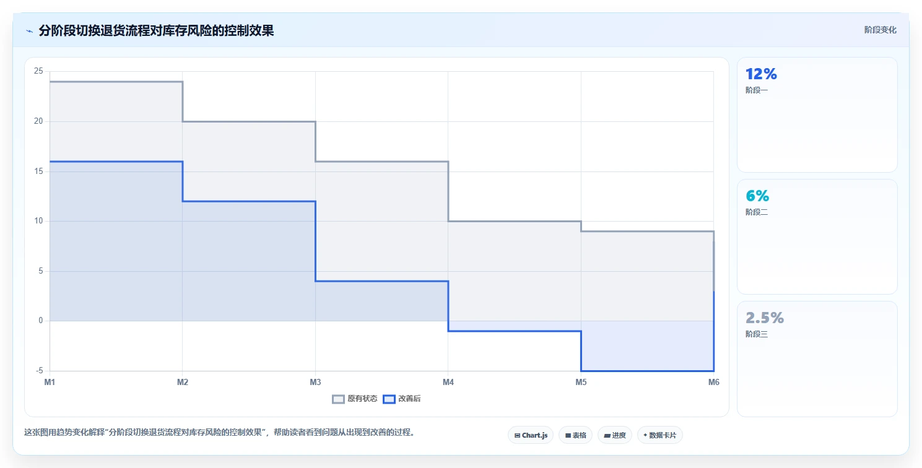Click the gray 原有状态 legend swatch
The height and width of the screenshot is (468, 922).
pos(338,399)
